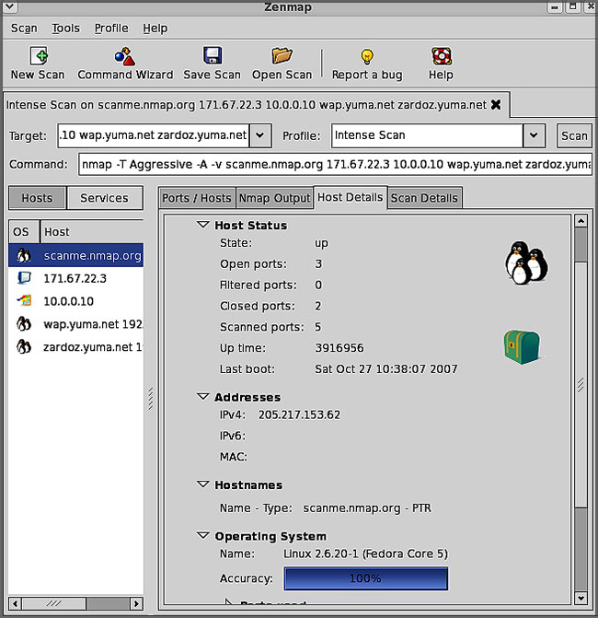The image size is (598, 618).
Task: Click the pane divider grip between hosts and details
Action: (151, 399)
